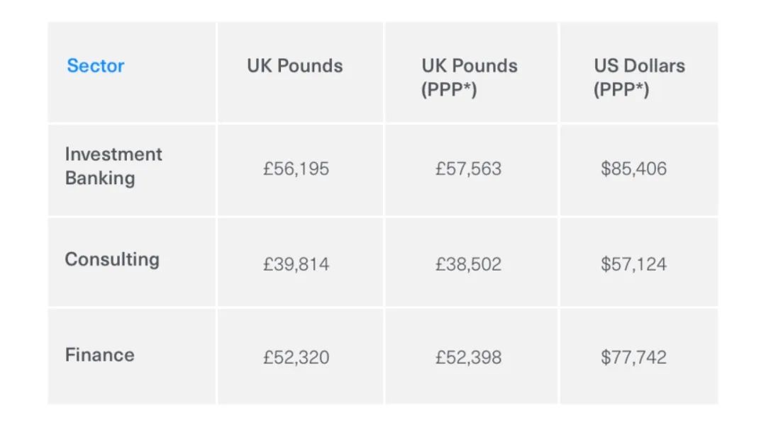
Task: Click the £52,320 Finance cell
Action: coord(296,357)
